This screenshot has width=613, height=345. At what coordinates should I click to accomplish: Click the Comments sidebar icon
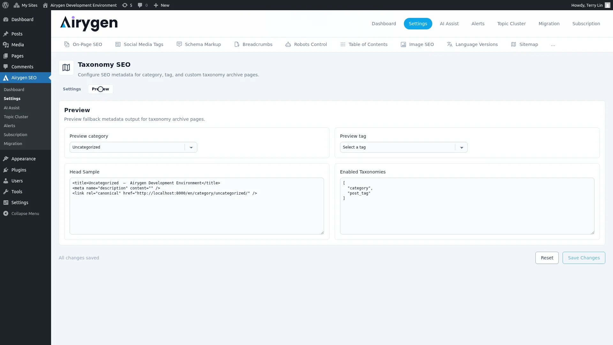tap(6, 67)
